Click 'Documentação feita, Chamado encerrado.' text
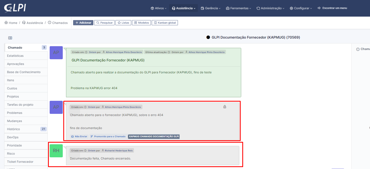Viewport: 370px width, 169px height. (x=100, y=158)
